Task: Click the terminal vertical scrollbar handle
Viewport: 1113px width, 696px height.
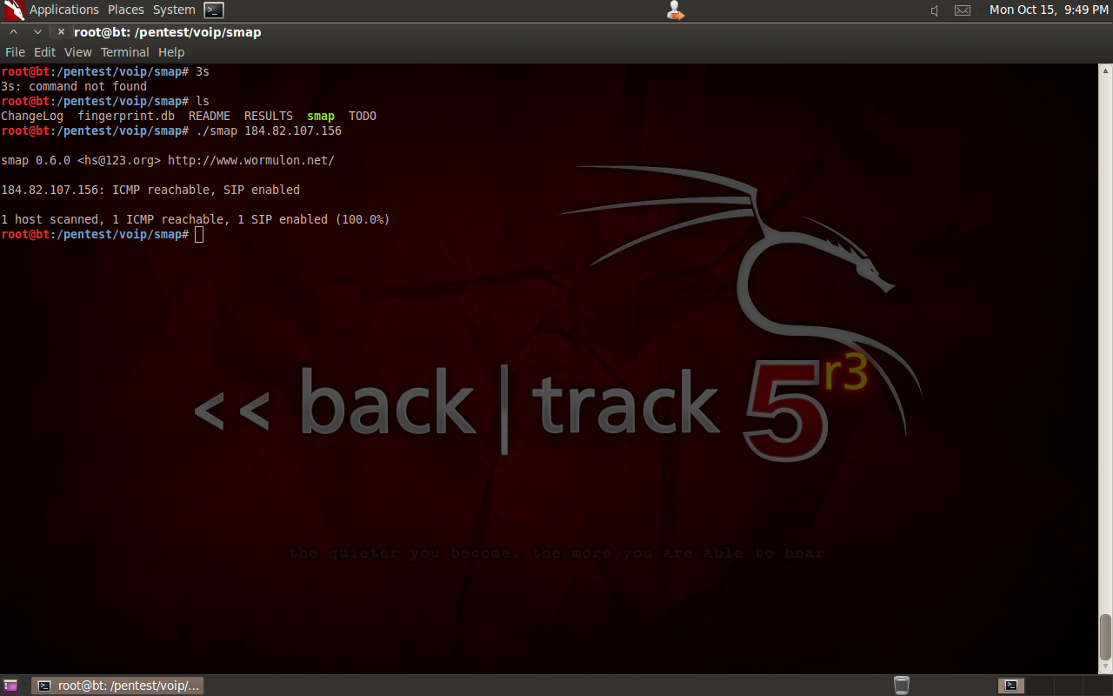Action: [x=1105, y=638]
